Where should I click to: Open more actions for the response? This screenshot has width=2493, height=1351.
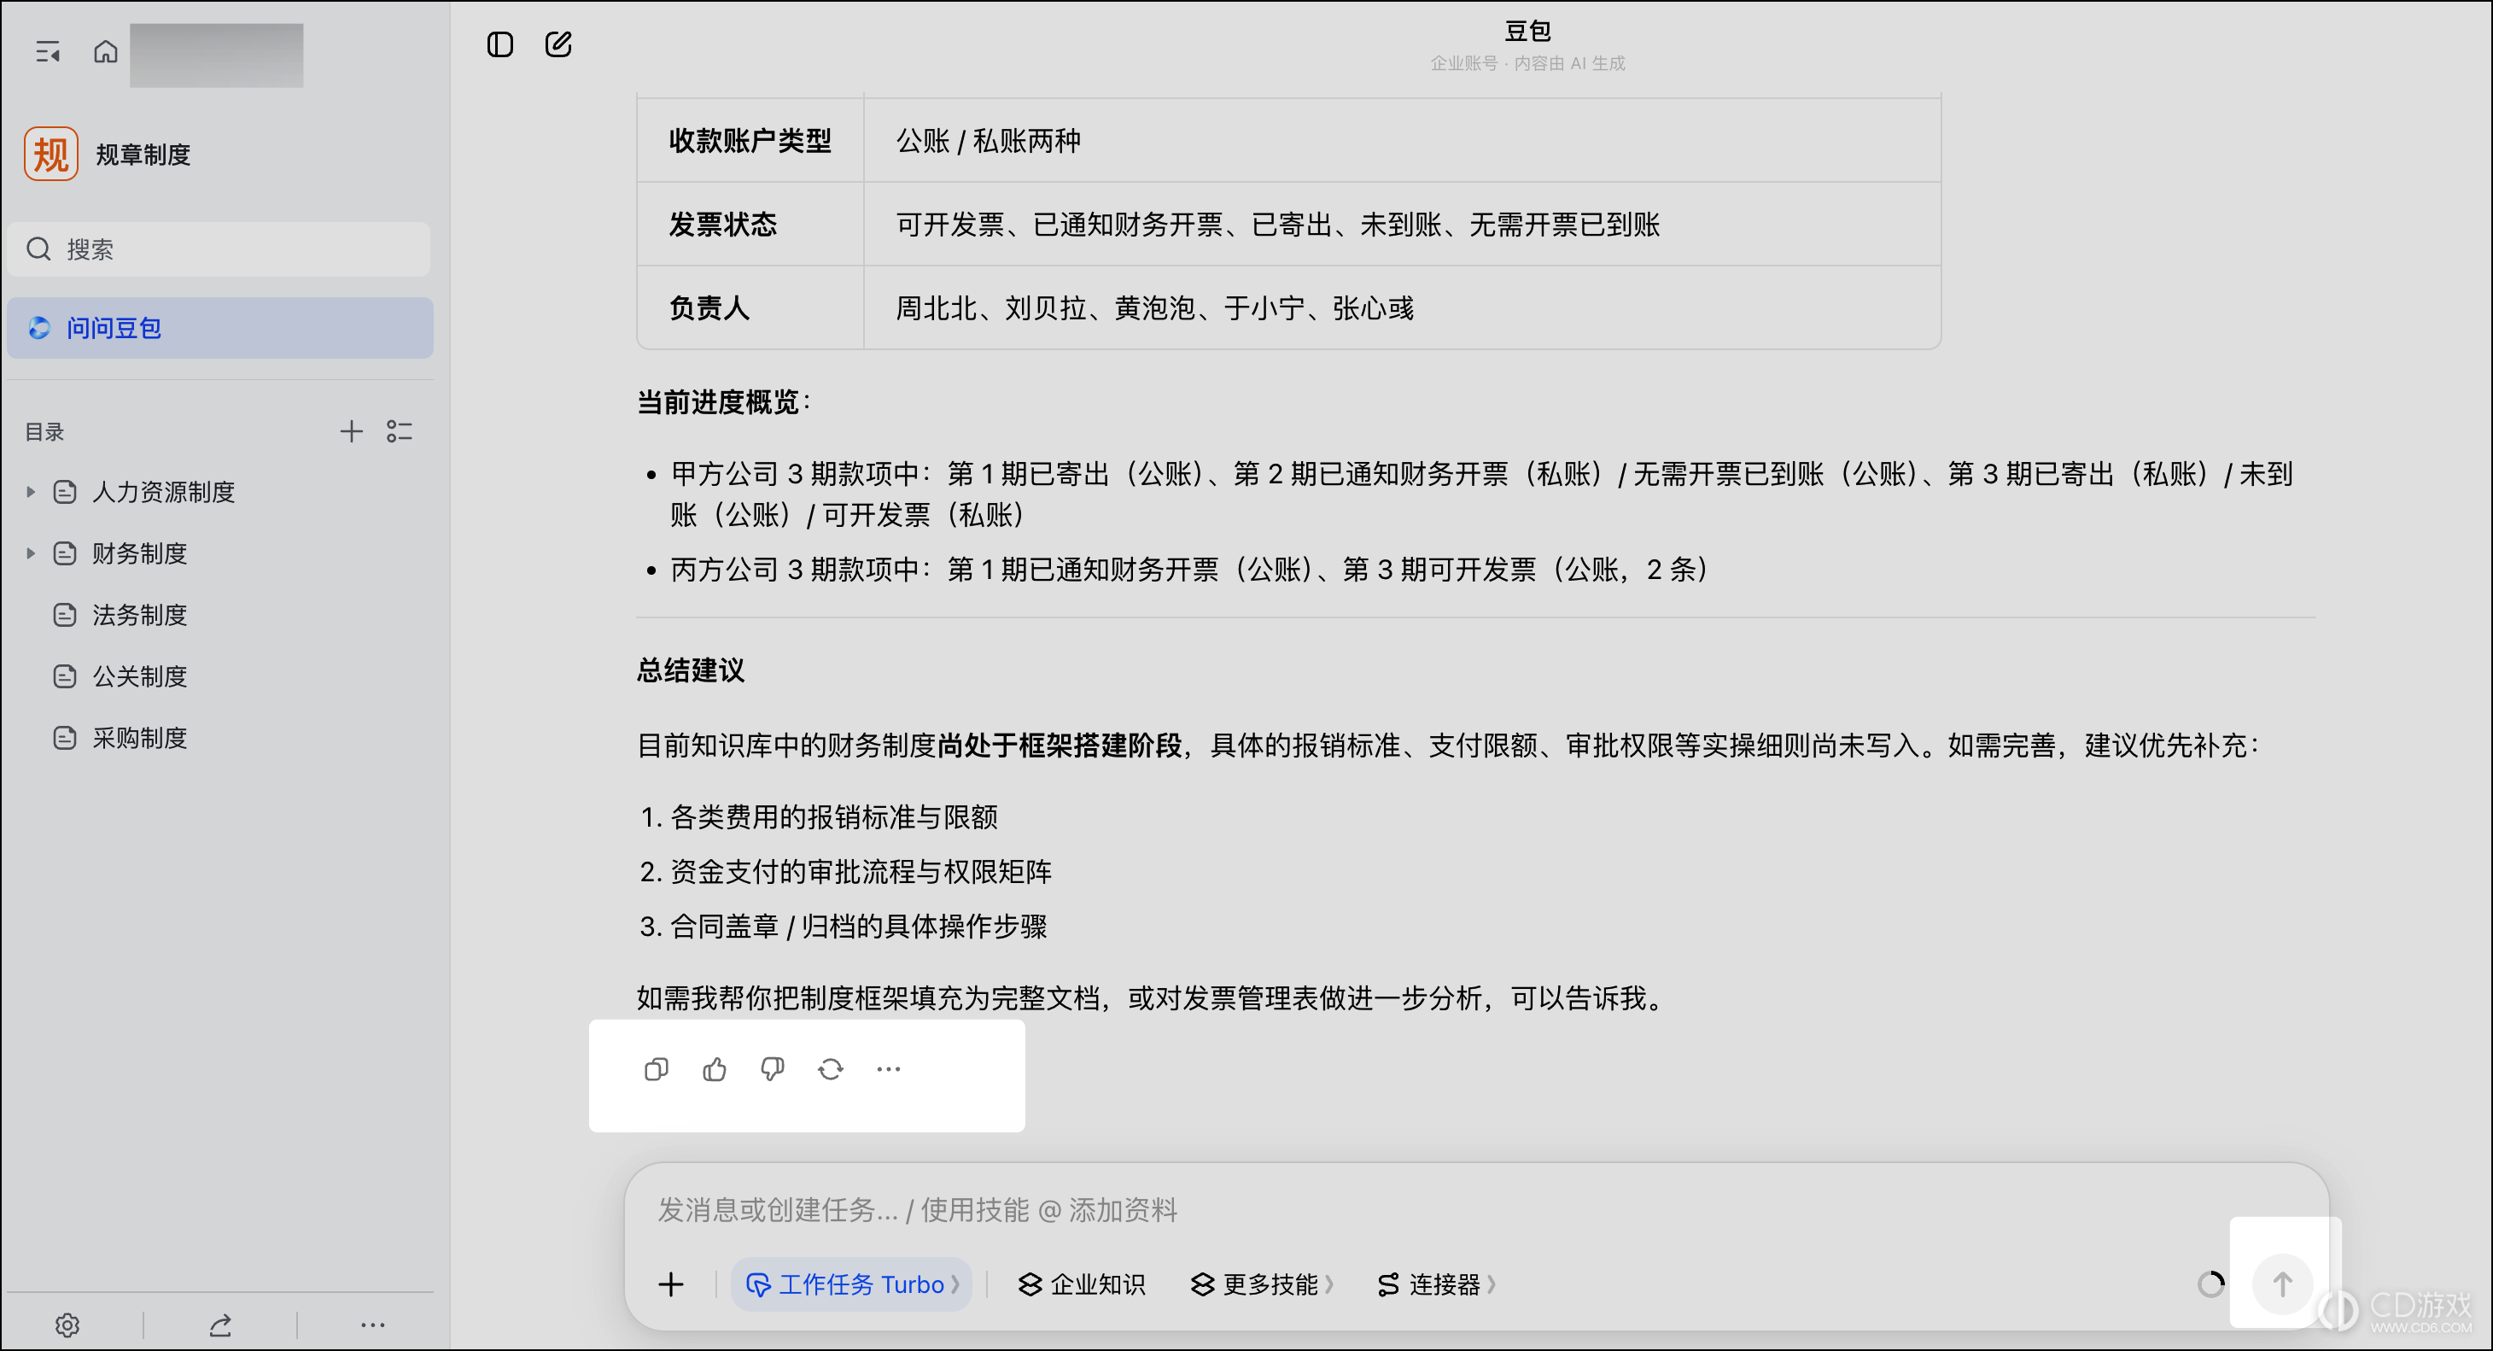[x=889, y=1069]
